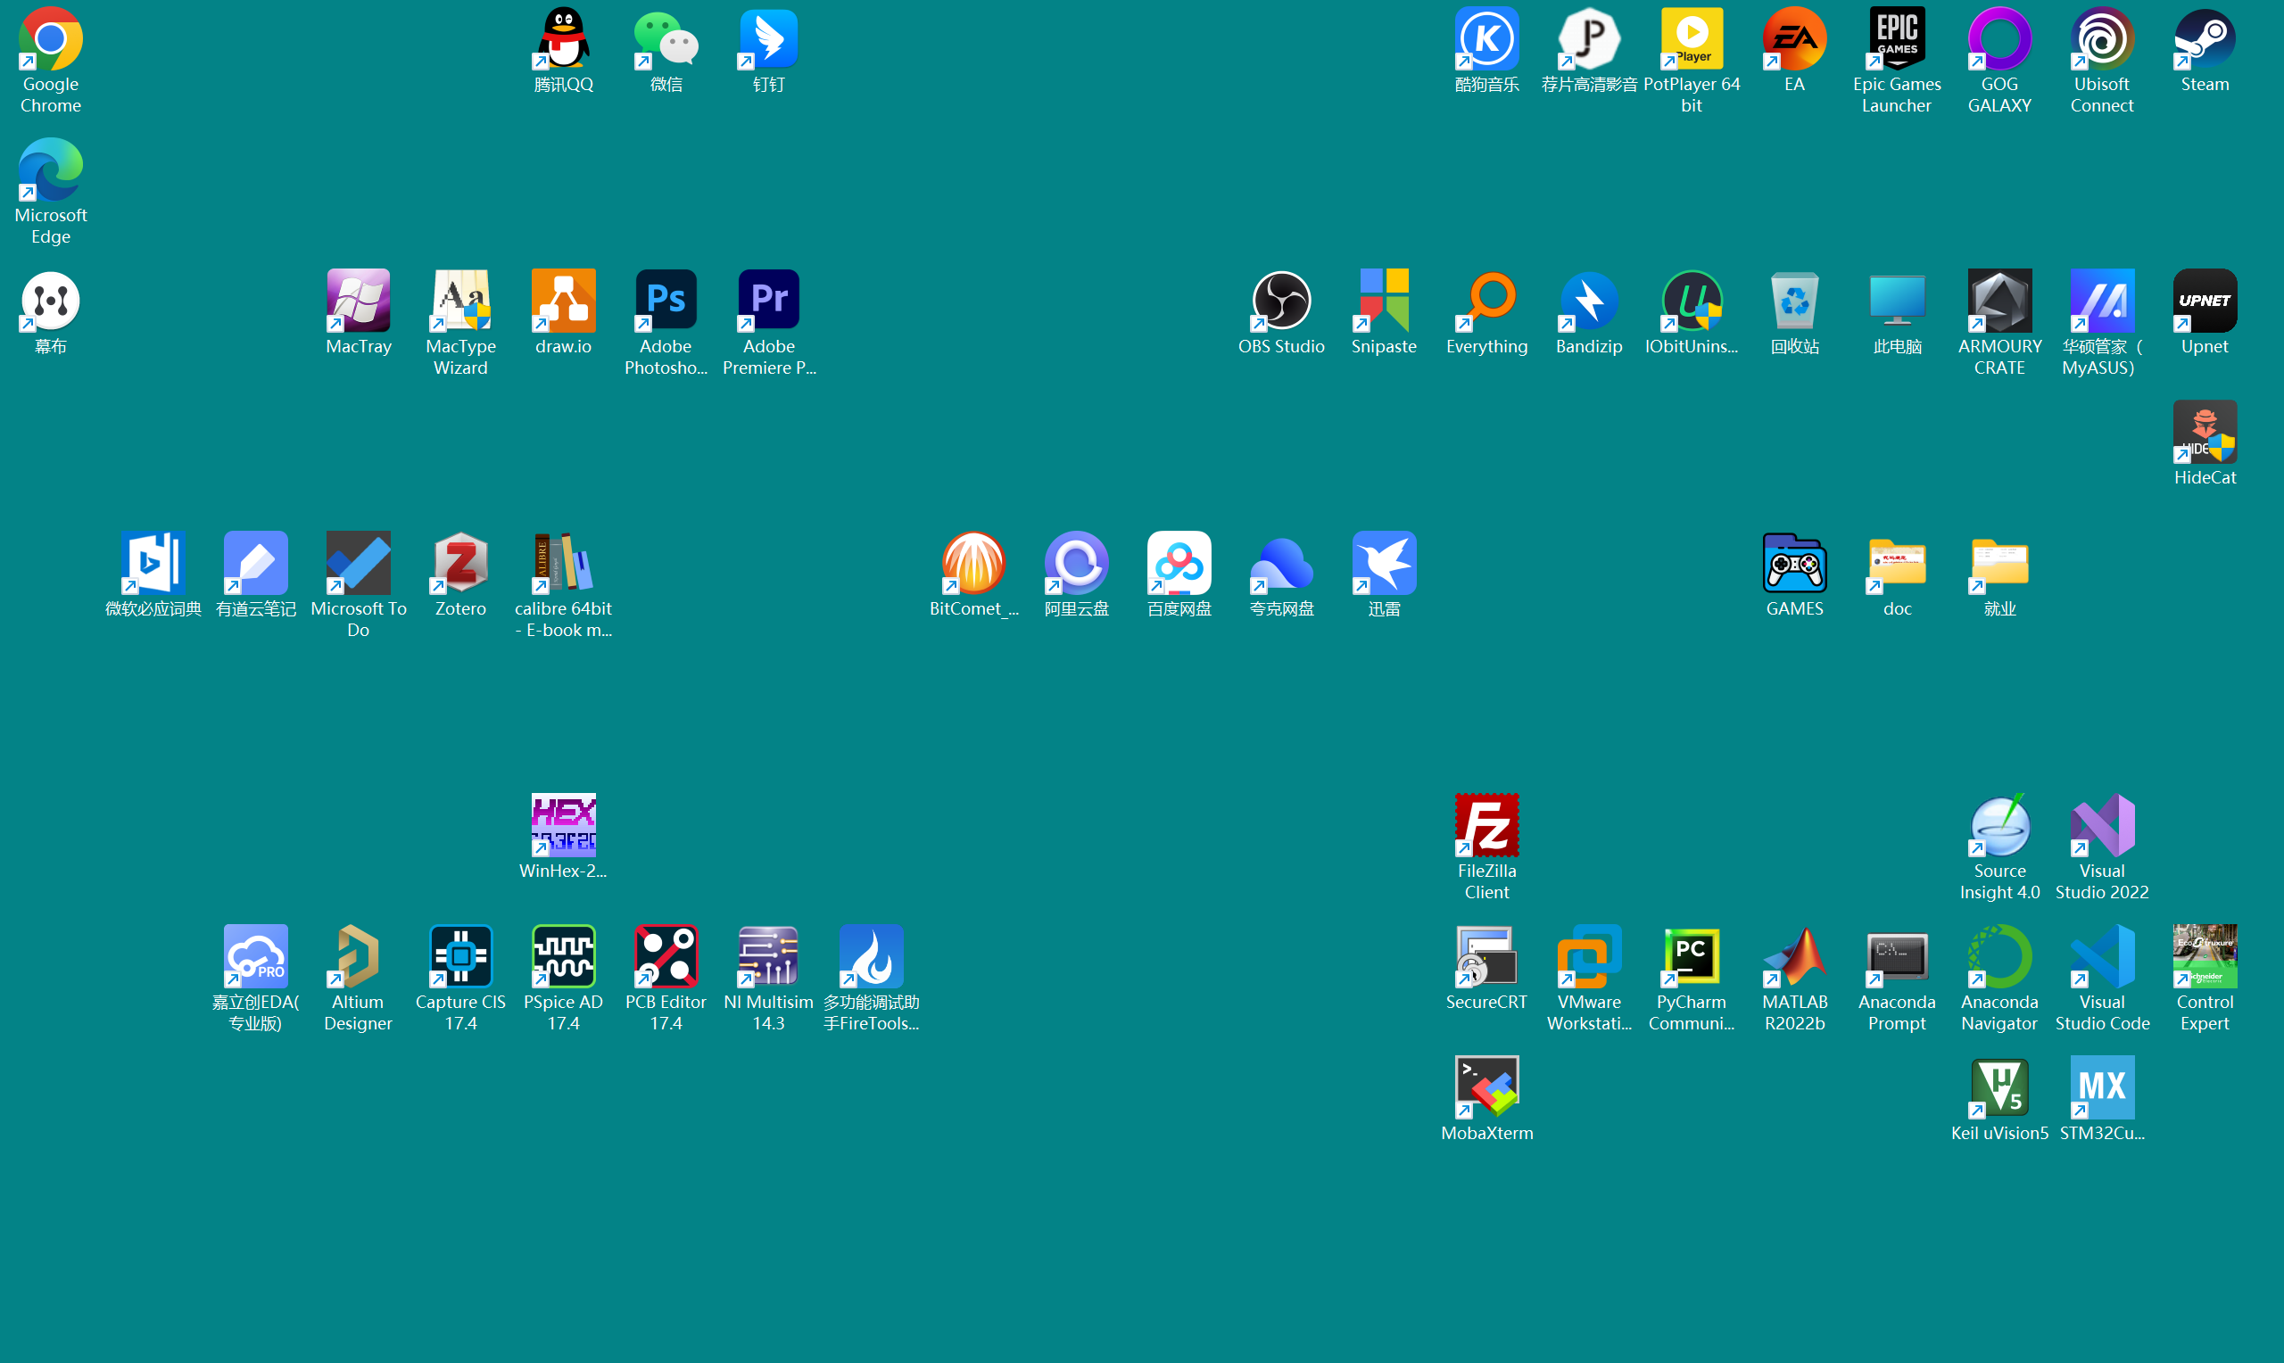The width and height of the screenshot is (2284, 1363).
Task: Click the Altium Designer icon
Action: [358, 957]
